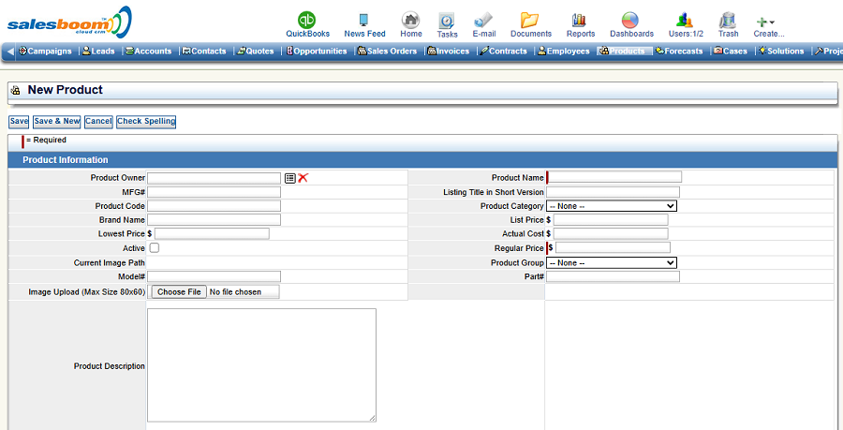843x430 pixels.
Task: Open the Dashboards pie chart icon
Action: [x=631, y=20]
